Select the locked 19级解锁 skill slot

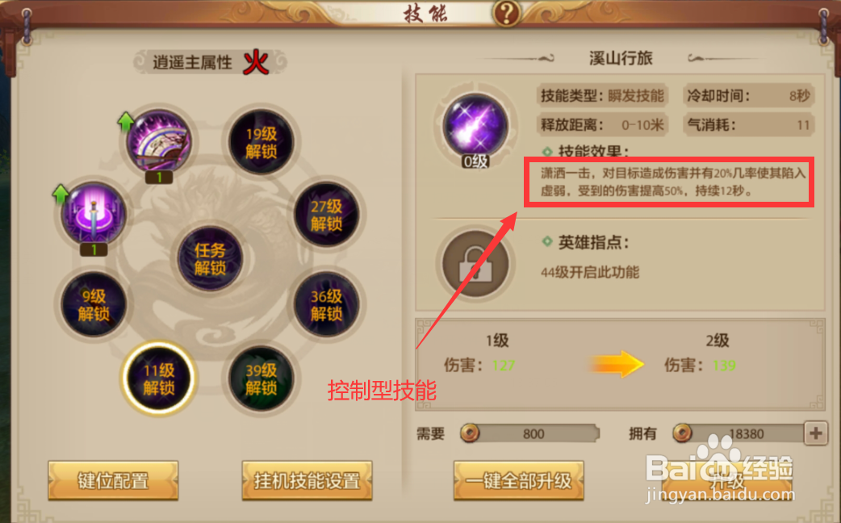coord(262,142)
